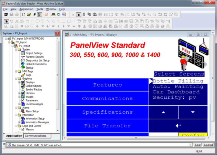Select the Polygon drawing tool
This screenshot has width=217, height=155.
click(53, 21)
